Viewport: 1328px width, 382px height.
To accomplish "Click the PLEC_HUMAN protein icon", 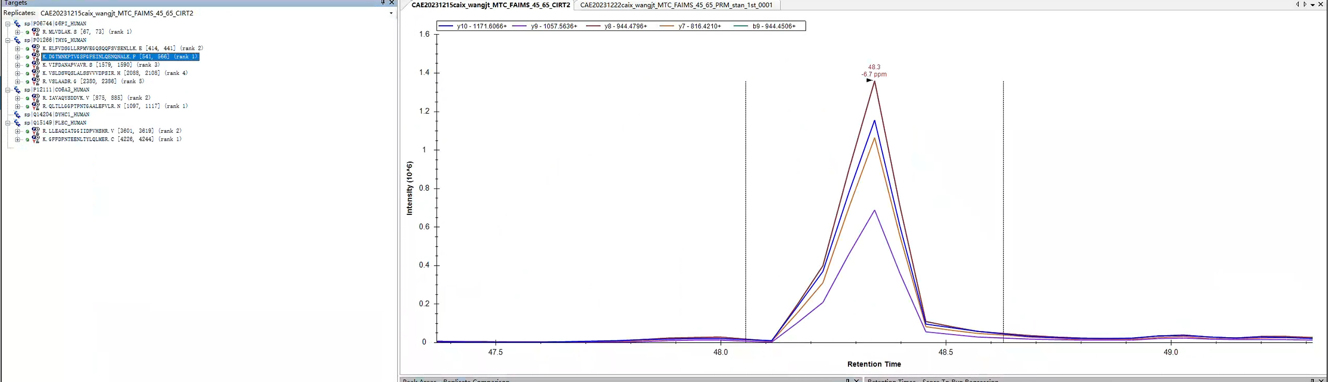I will click(x=17, y=123).
